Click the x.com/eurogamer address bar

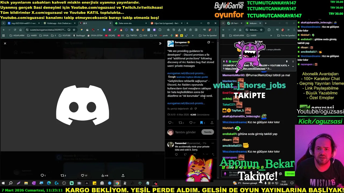48,30
